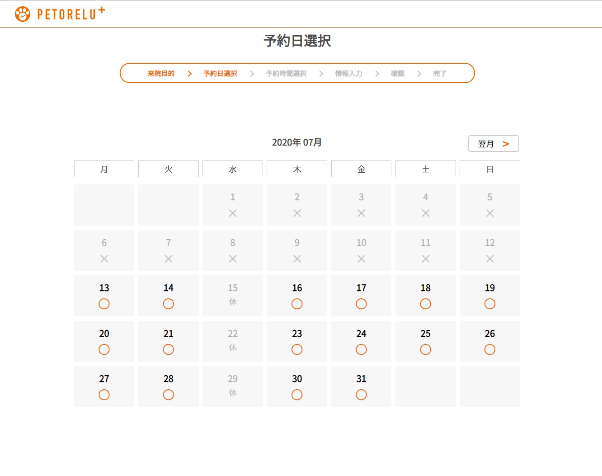
Task: Click the 水 weekday header
Action: 233,169
